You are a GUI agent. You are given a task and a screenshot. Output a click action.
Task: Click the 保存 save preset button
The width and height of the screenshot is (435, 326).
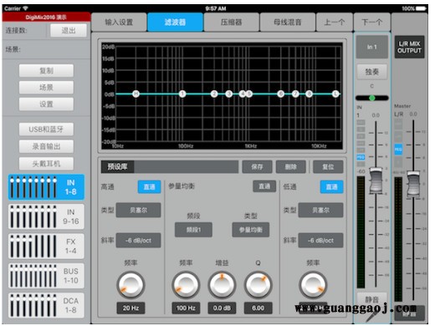(x=257, y=167)
